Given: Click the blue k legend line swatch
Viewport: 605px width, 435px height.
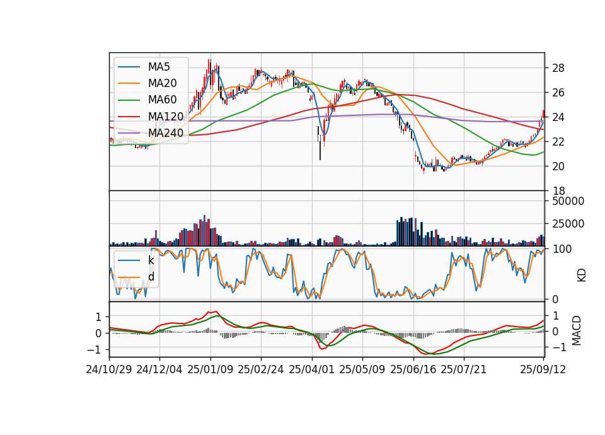Looking at the screenshot, I should [x=129, y=260].
